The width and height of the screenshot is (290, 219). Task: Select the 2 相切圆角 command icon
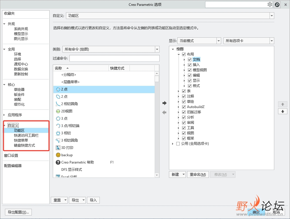[x=58, y=104]
